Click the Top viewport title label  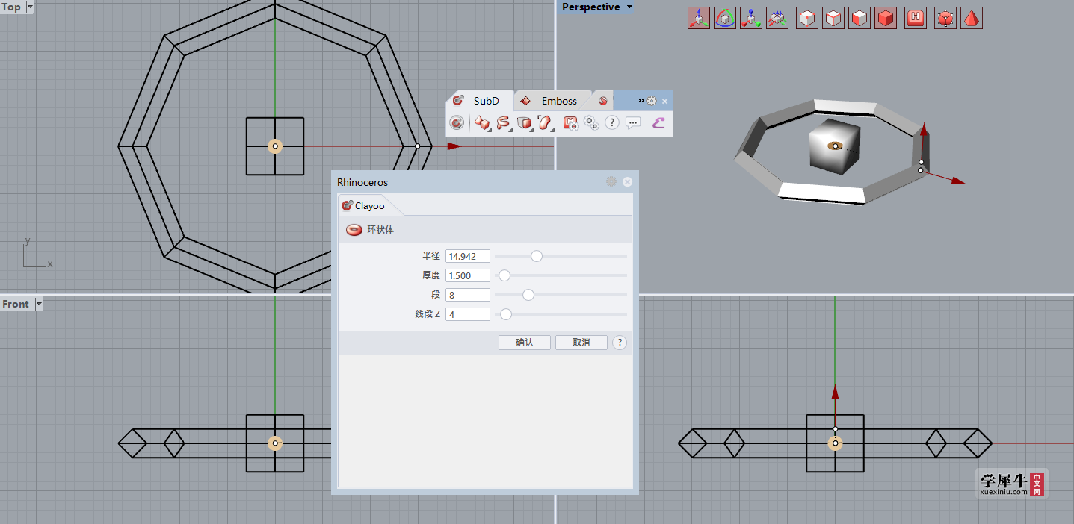pos(11,7)
